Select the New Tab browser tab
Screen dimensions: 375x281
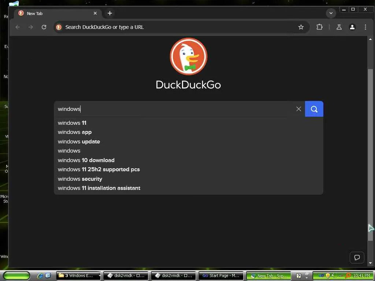58,14
